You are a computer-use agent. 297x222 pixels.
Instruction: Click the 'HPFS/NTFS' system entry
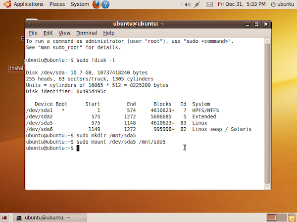205,111
